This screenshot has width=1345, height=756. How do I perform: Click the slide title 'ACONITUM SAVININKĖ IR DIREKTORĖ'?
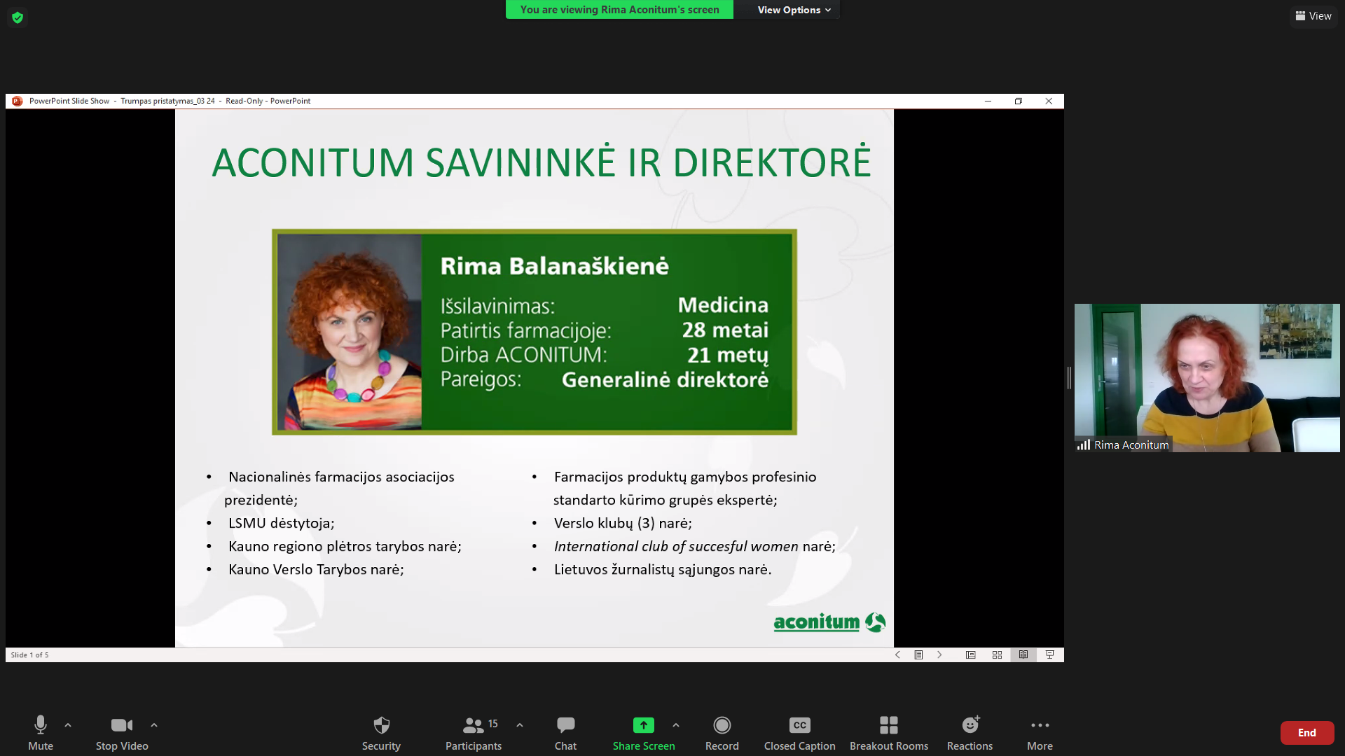[x=541, y=162]
